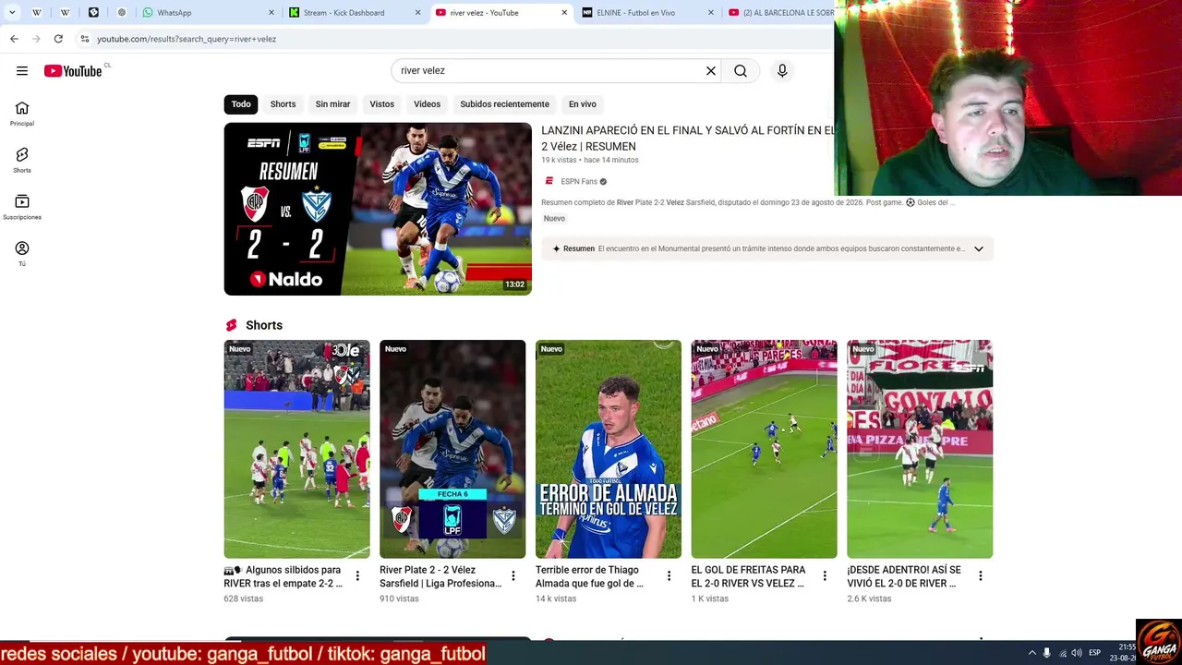Clear the search box with the X icon
The image size is (1182, 665).
point(711,71)
